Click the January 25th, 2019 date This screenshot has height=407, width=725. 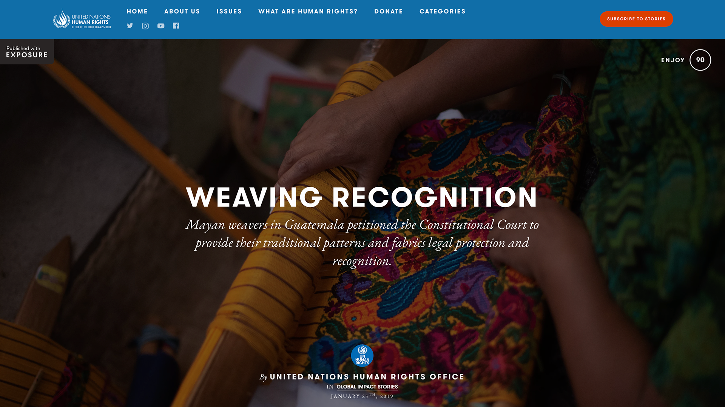(362, 396)
